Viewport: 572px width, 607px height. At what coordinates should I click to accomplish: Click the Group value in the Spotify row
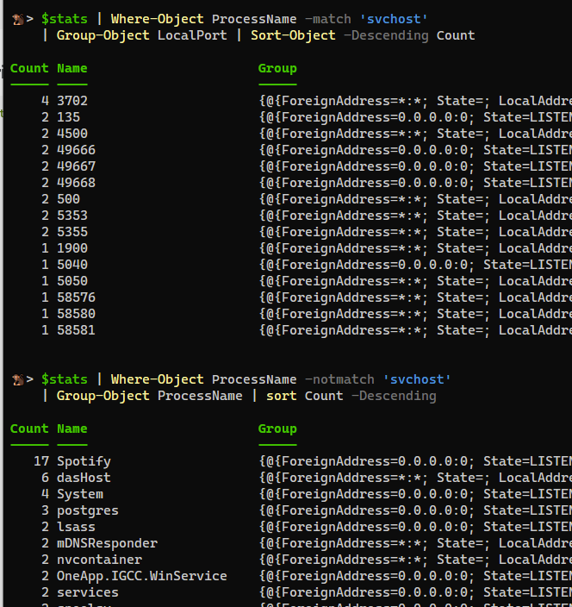point(415,461)
